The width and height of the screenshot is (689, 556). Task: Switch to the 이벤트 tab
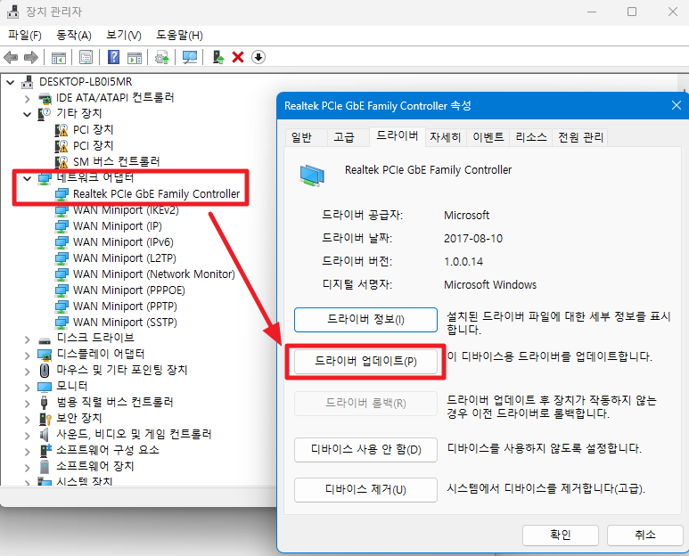tap(488, 137)
